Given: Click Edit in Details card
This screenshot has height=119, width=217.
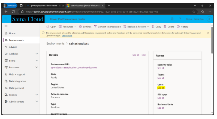Looking at the screenshot, I should [143, 55].
